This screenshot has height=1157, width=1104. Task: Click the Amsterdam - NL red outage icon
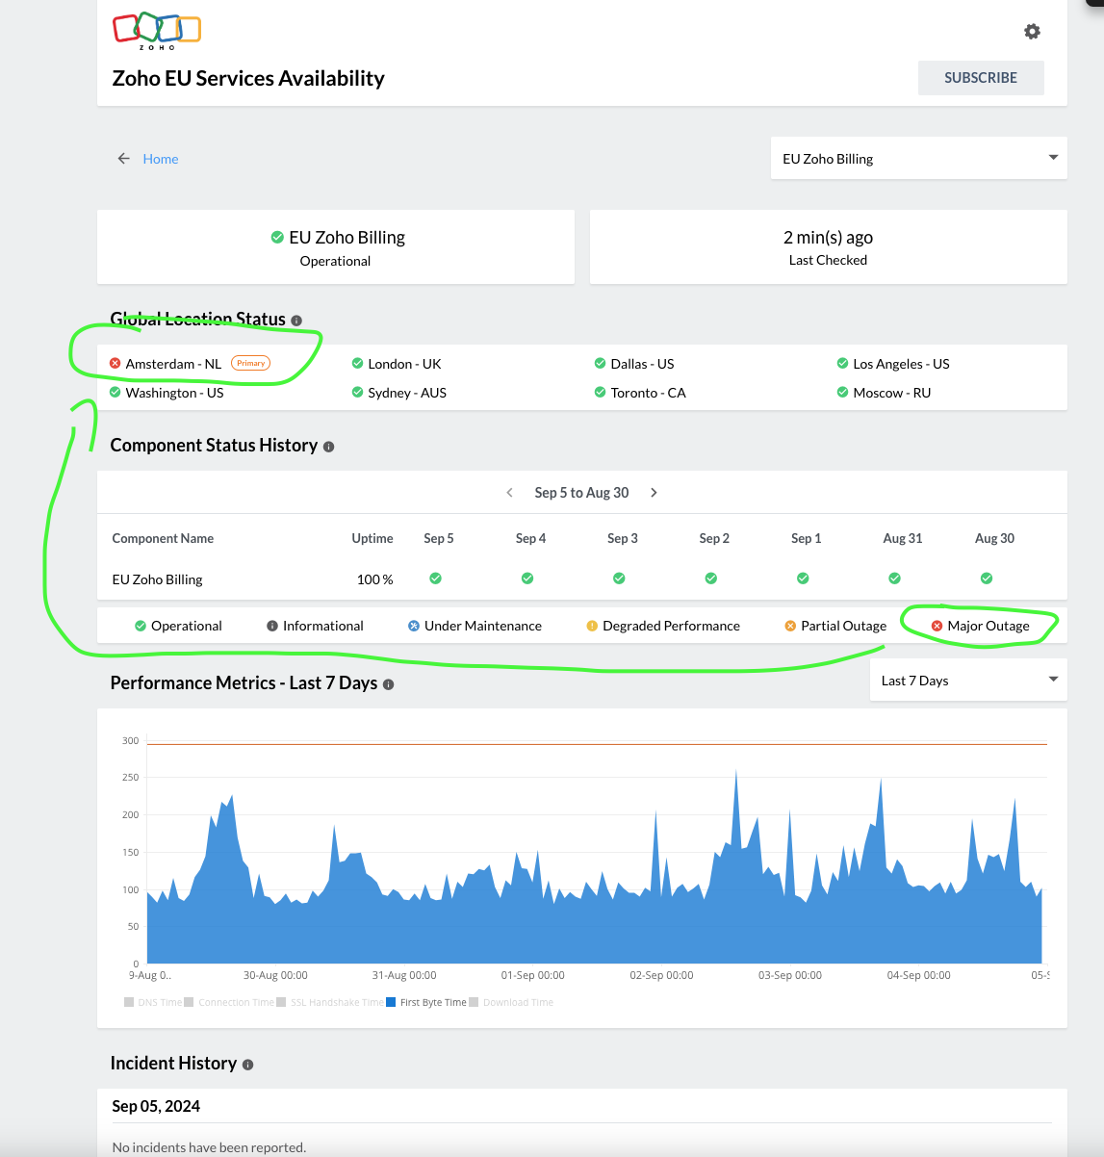coord(116,364)
